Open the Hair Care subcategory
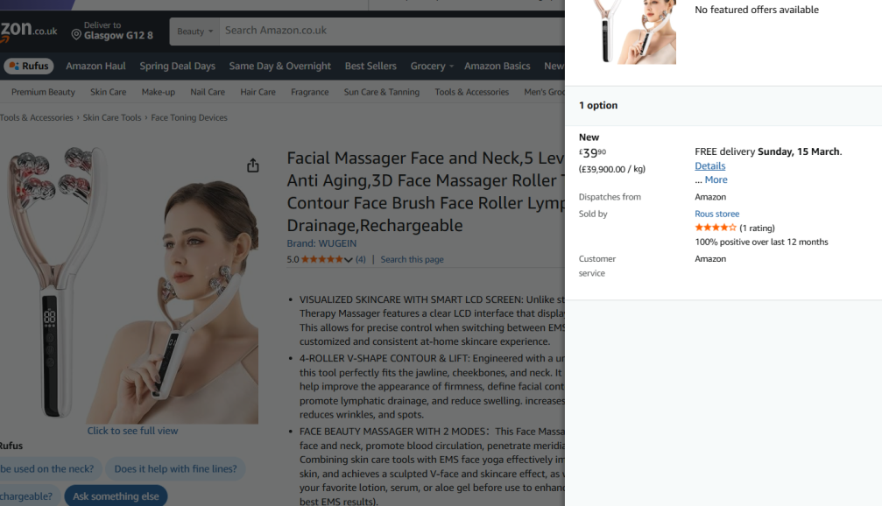Image resolution: width=882 pixels, height=506 pixels. point(258,92)
